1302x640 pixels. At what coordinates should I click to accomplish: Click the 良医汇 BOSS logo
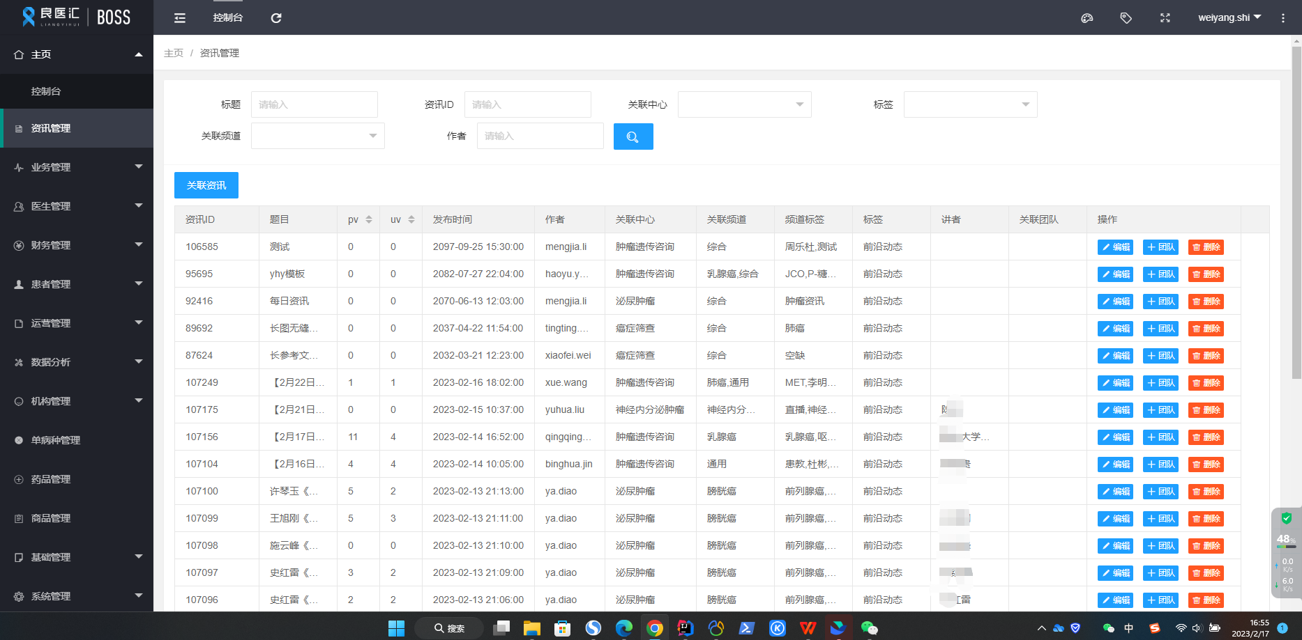point(76,17)
